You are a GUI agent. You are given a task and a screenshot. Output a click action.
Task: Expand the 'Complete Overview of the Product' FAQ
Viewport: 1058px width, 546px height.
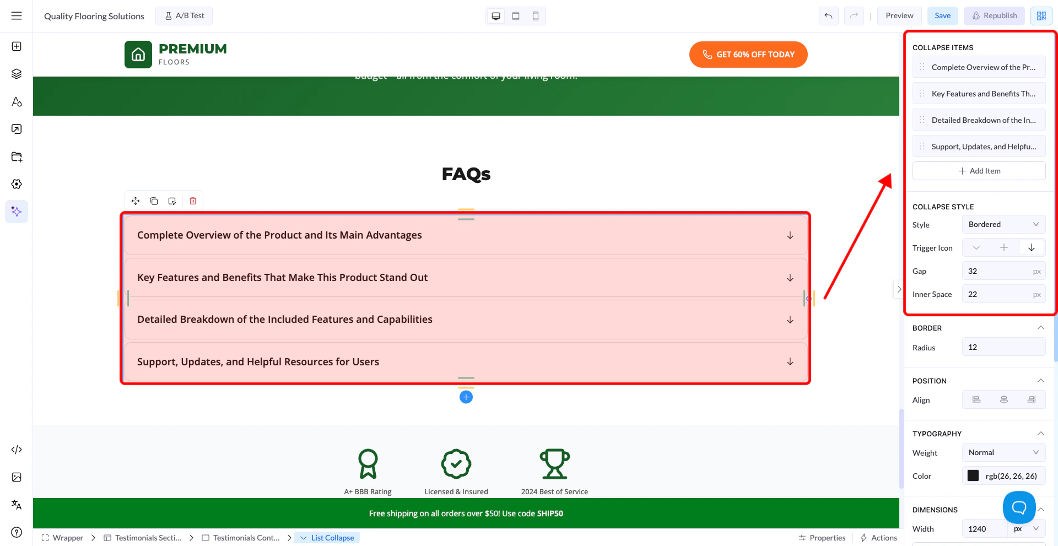pyautogui.click(x=466, y=235)
